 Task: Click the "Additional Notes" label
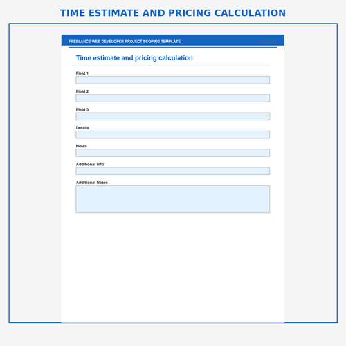pyautogui.click(x=92, y=183)
